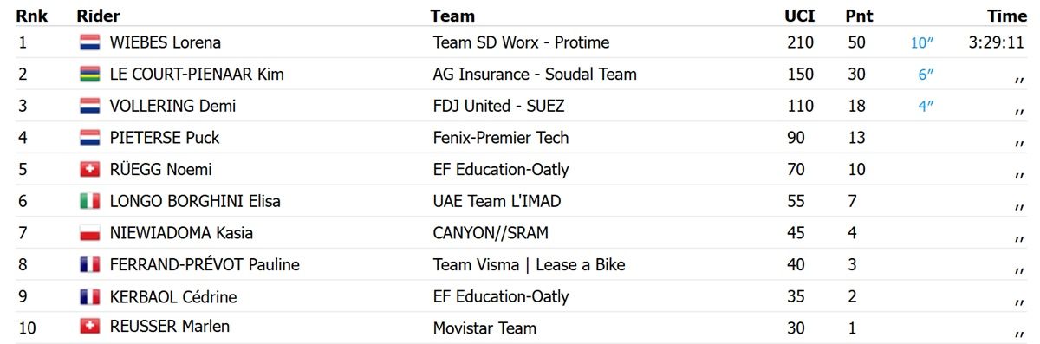1040x344 pixels.
Task: Click the Swiss flag beside REUSSER Marlen
Action: 90,327
